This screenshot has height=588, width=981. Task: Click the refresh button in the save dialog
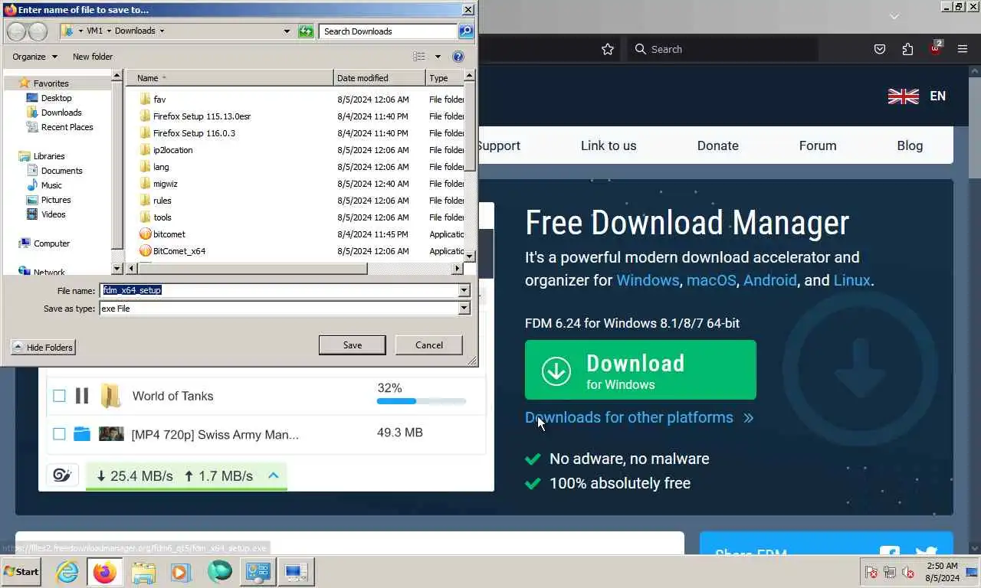(307, 31)
